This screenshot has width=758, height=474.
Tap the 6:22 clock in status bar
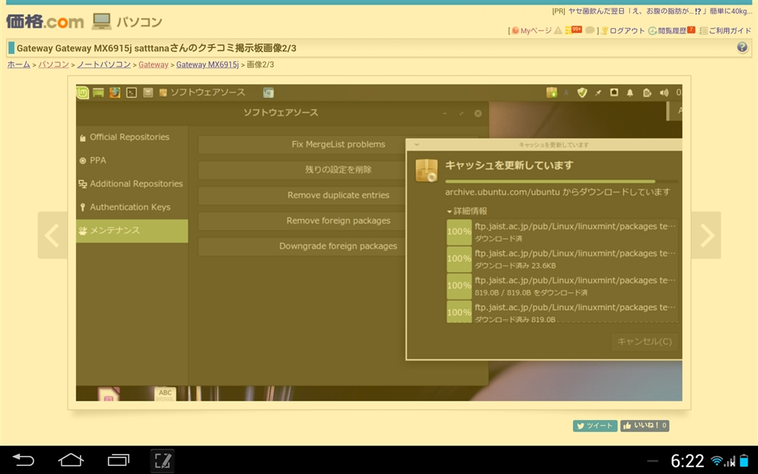688,461
